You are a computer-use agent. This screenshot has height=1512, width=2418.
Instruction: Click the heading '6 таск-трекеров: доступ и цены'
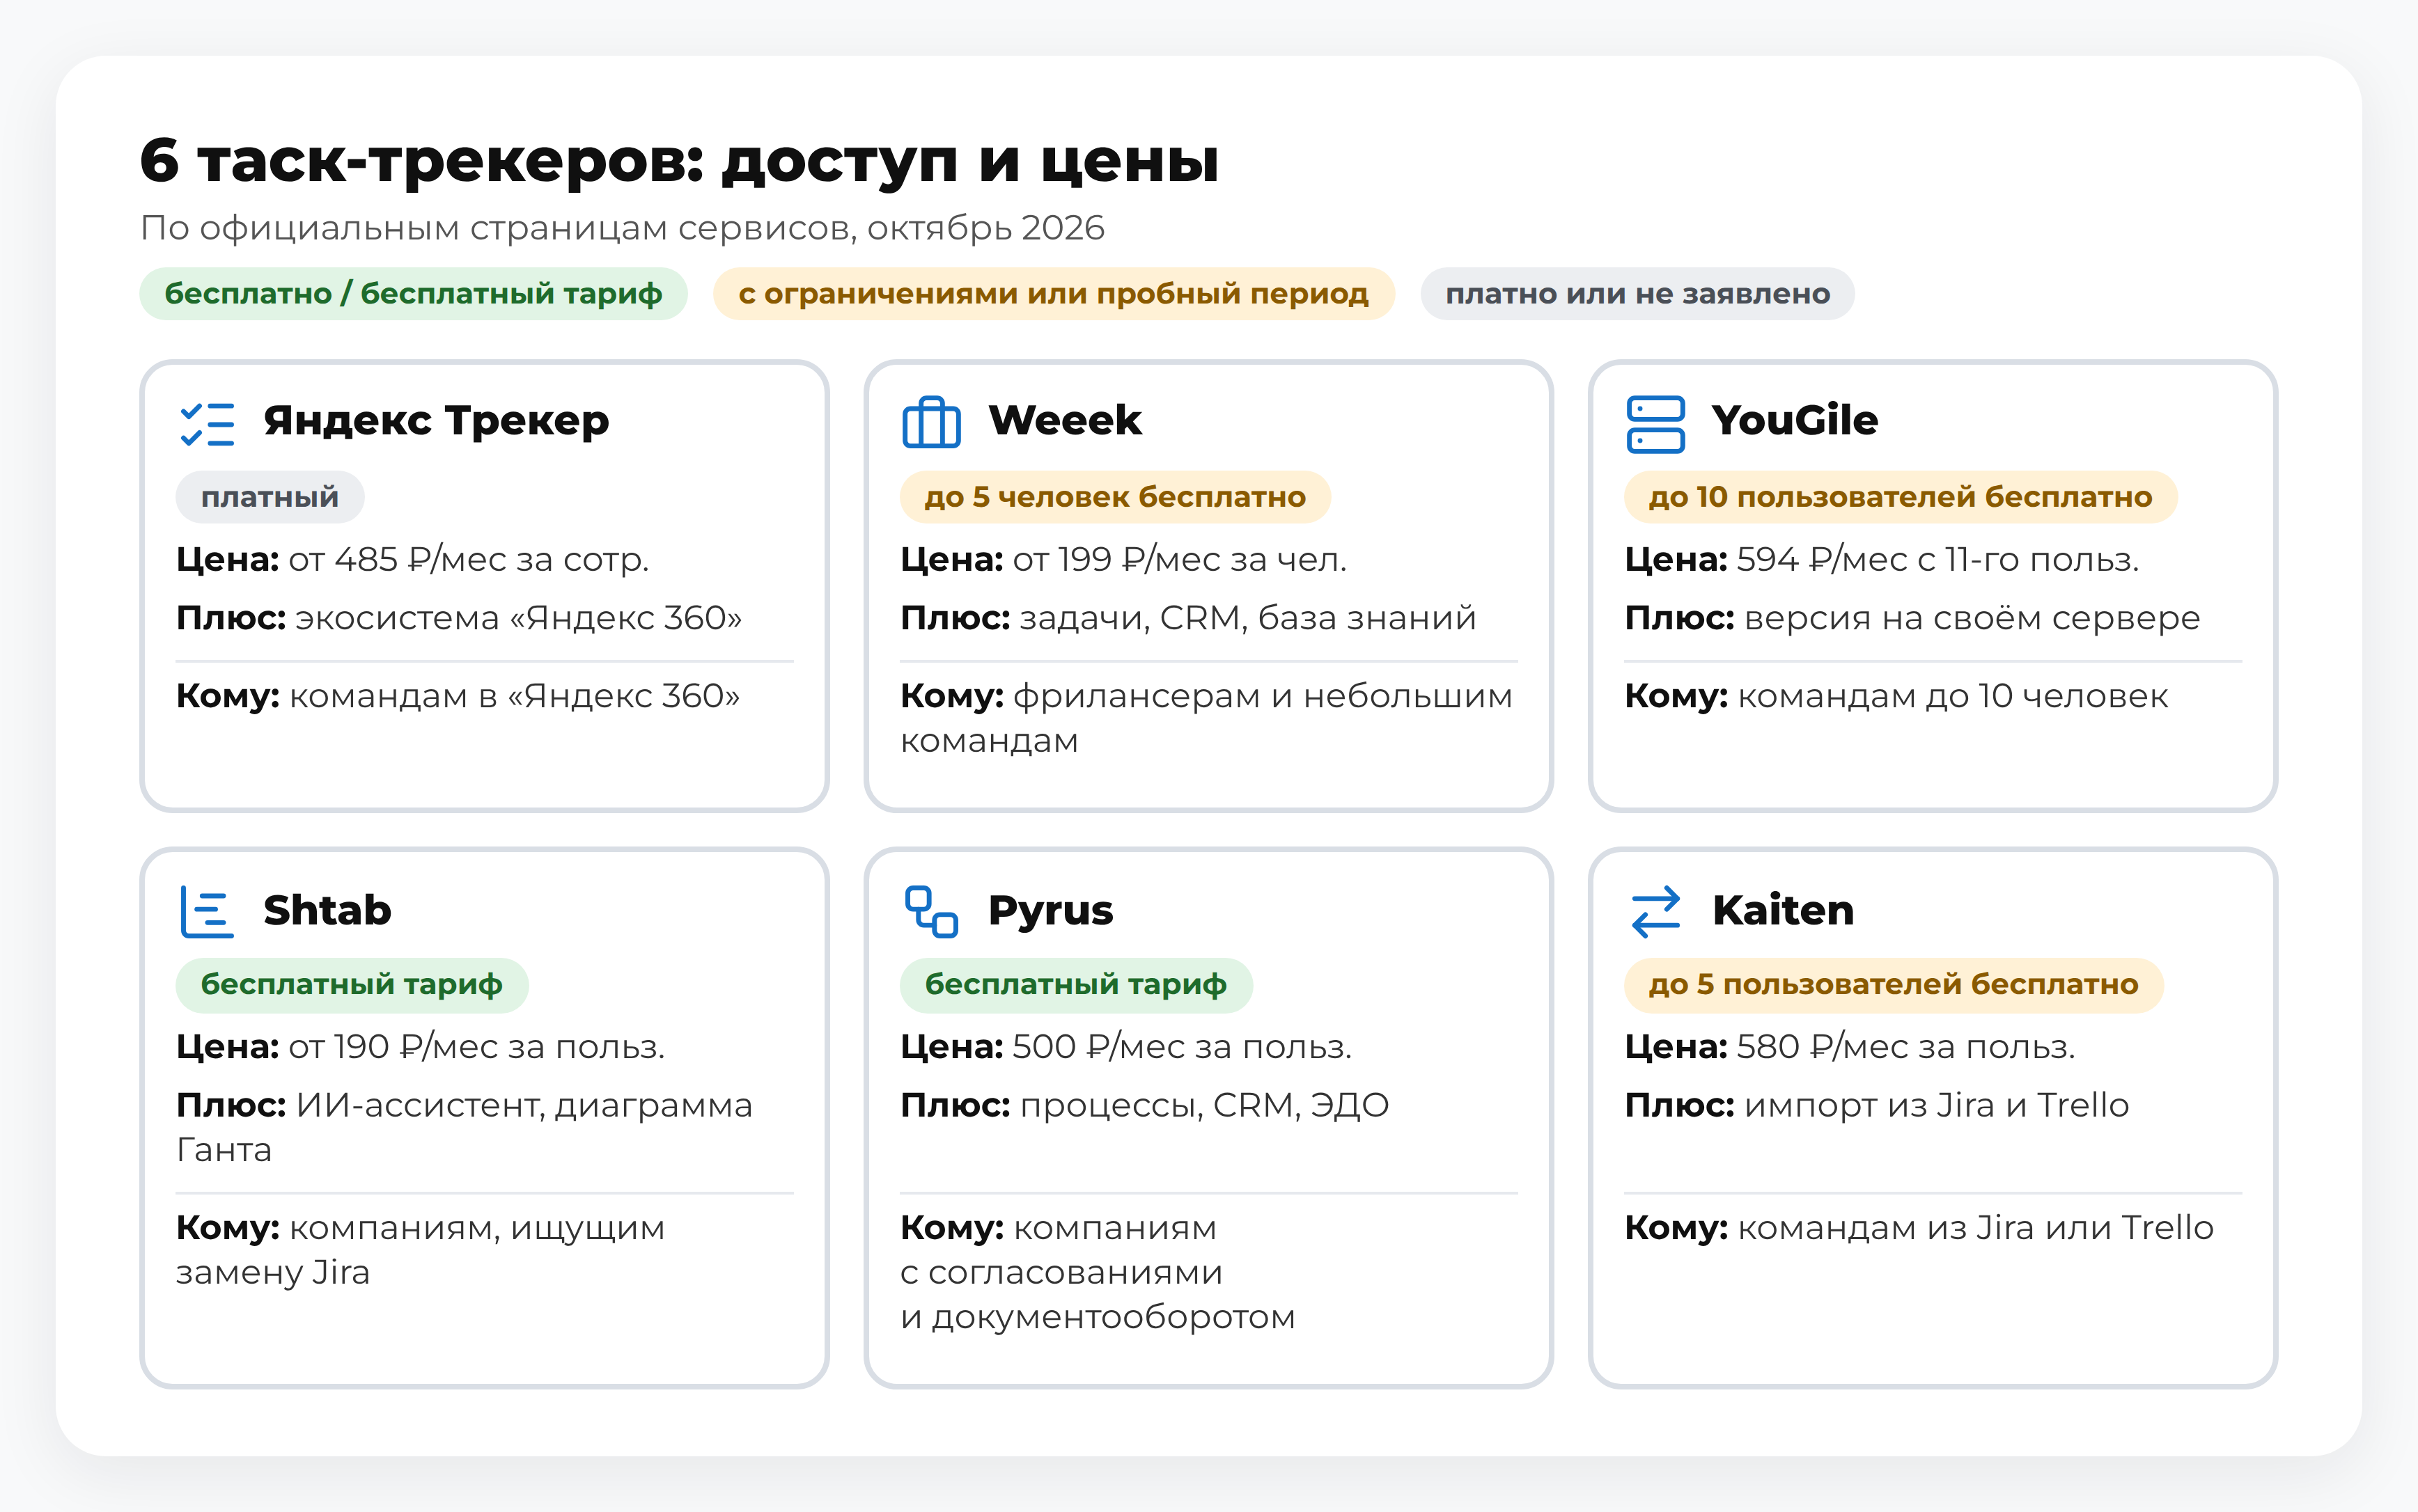click(679, 161)
